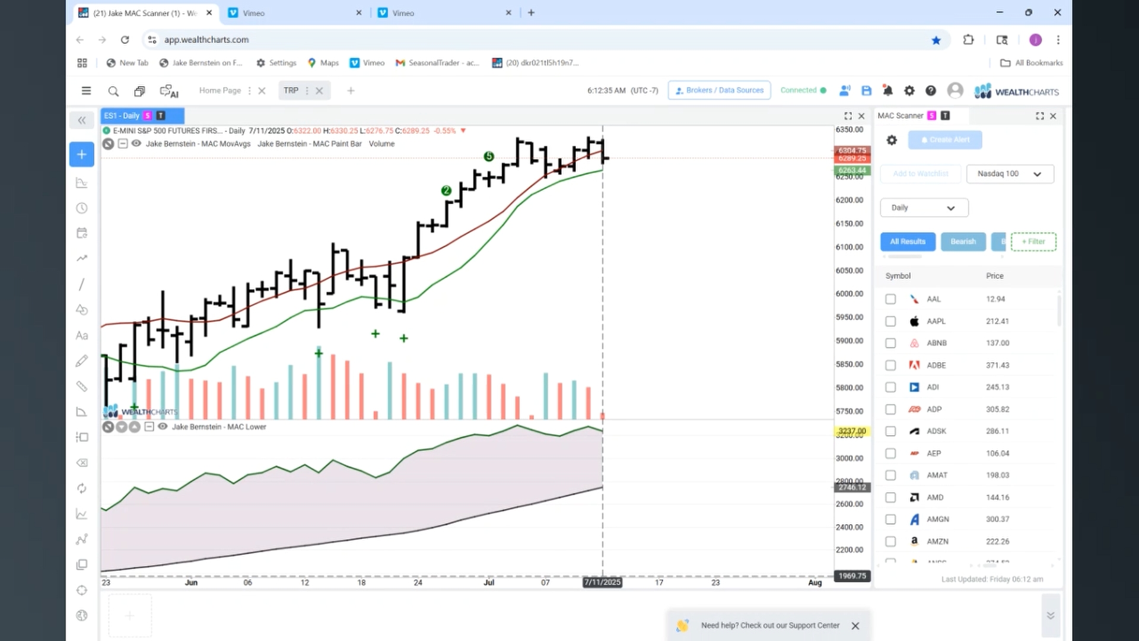Click the Create Alert button
The width and height of the screenshot is (1139, 641).
[945, 140]
